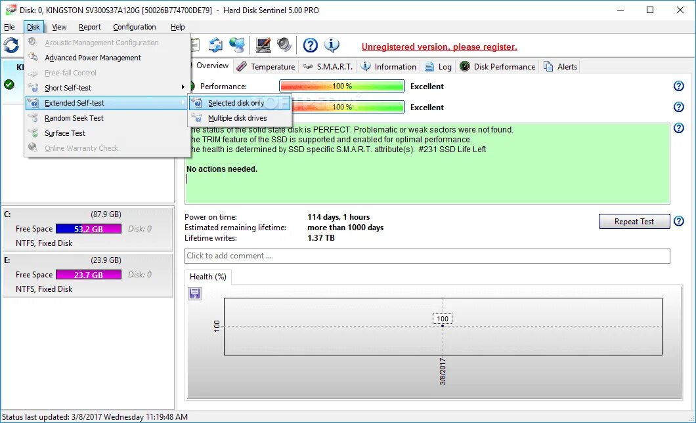Click the speaker sound toolbar icon
The image size is (696, 423).
pos(284,45)
